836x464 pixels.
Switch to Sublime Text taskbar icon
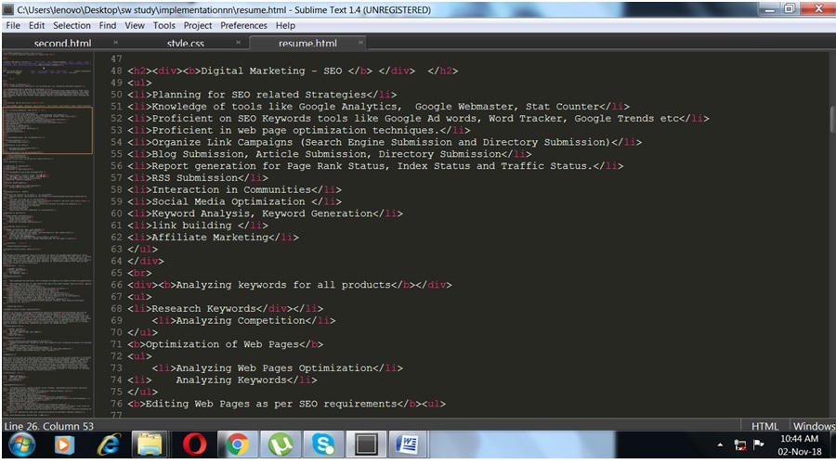(x=365, y=445)
